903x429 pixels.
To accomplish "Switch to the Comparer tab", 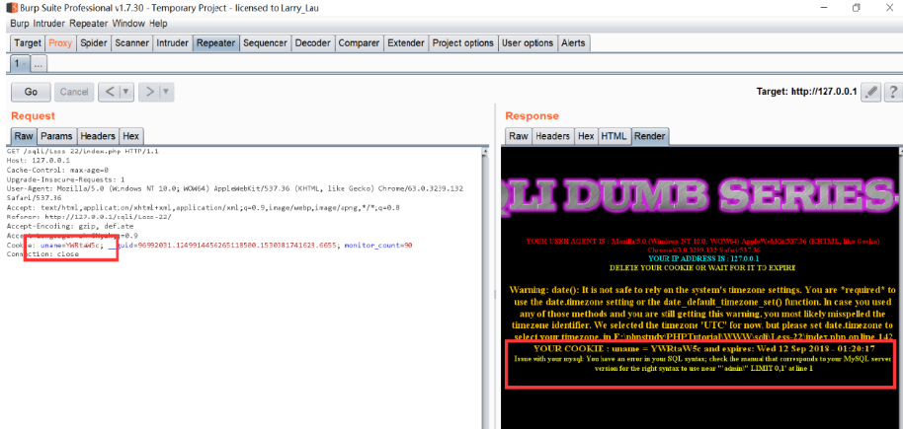I will coord(359,43).
